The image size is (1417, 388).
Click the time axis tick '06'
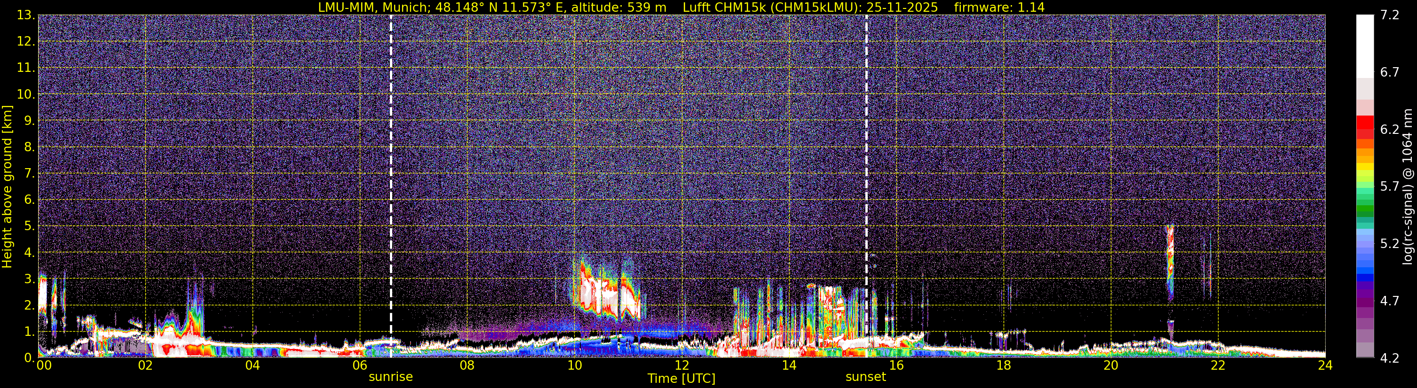[x=360, y=365]
